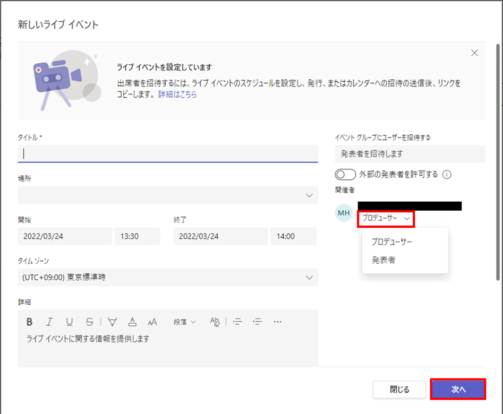Open the text highlight color tool

point(112,322)
